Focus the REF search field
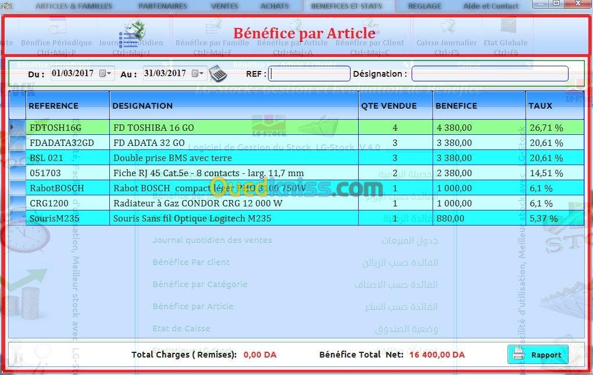This screenshot has width=593, height=375. pyautogui.click(x=309, y=74)
